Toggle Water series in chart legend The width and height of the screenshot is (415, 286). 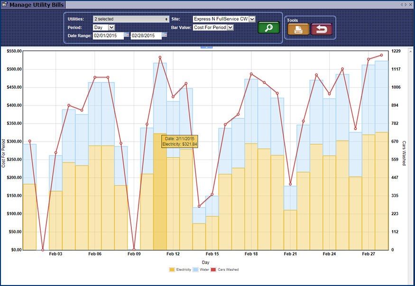[201, 269]
